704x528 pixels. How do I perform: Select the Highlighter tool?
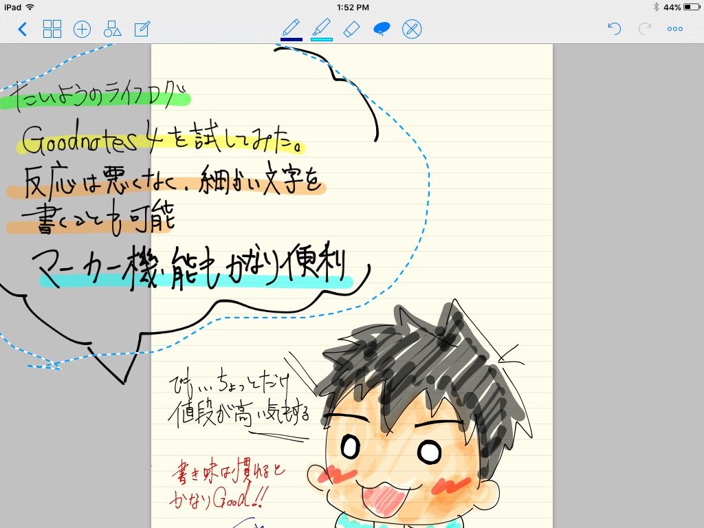pyautogui.click(x=321, y=27)
